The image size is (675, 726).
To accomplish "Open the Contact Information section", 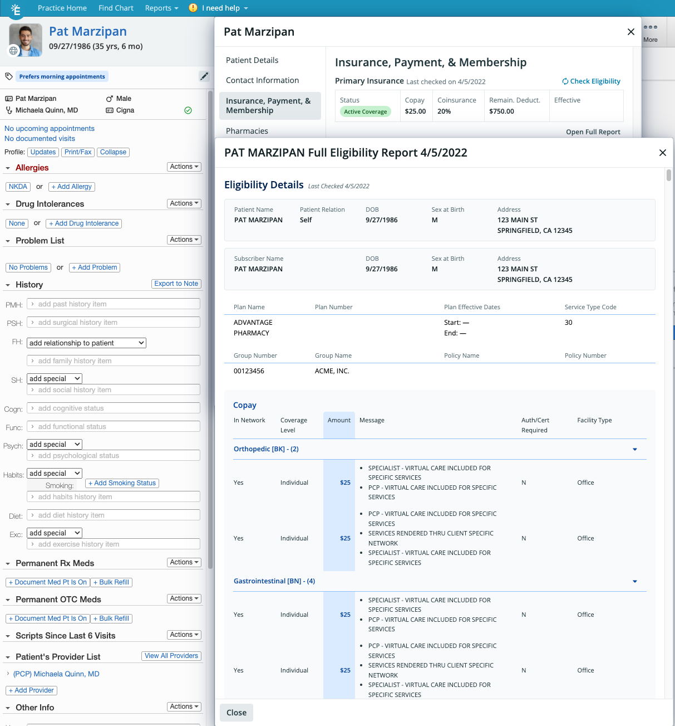I will 262,80.
